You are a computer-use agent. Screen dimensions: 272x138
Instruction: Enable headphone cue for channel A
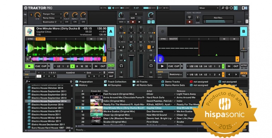pyautogui.click(x=121, y=66)
